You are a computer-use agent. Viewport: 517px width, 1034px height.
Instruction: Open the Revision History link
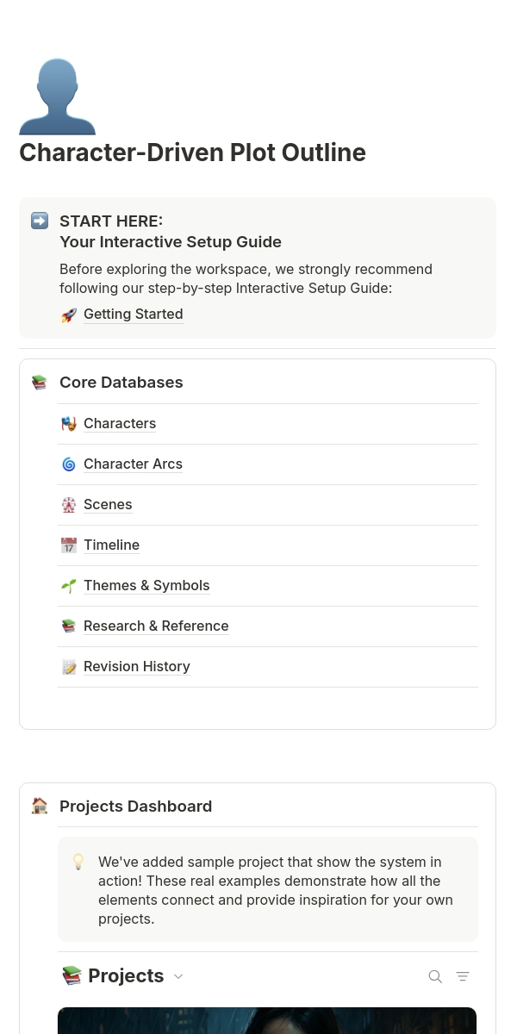(x=136, y=667)
